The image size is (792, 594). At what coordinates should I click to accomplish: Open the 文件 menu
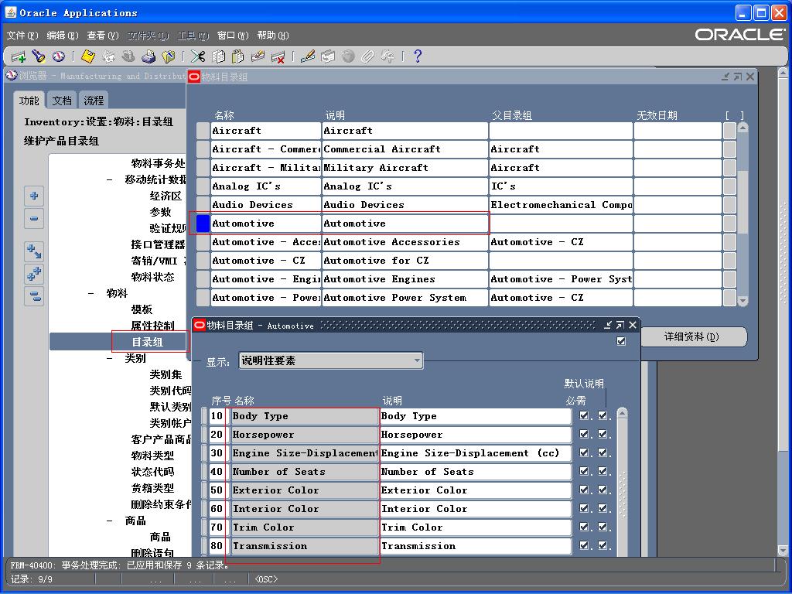22,36
